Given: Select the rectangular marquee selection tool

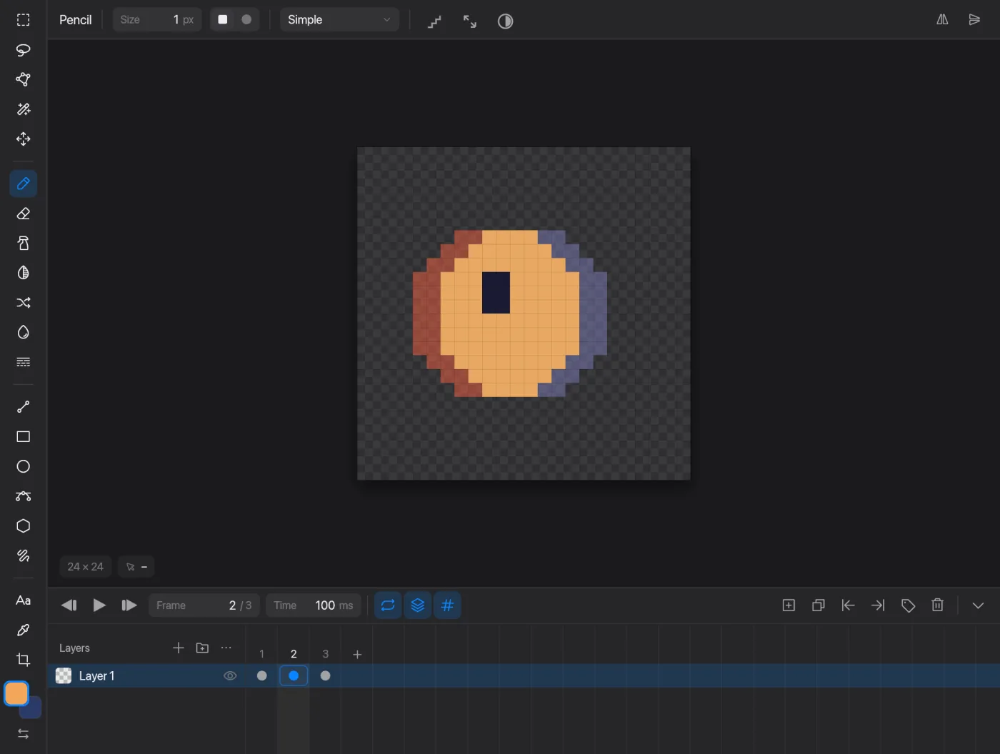Looking at the screenshot, I should click(x=24, y=20).
